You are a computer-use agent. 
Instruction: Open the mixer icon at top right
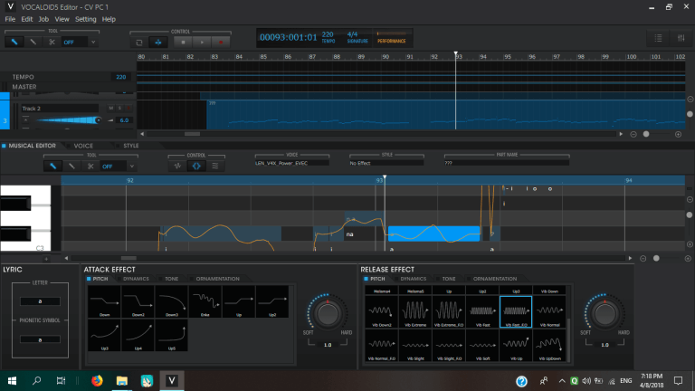pos(681,38)
